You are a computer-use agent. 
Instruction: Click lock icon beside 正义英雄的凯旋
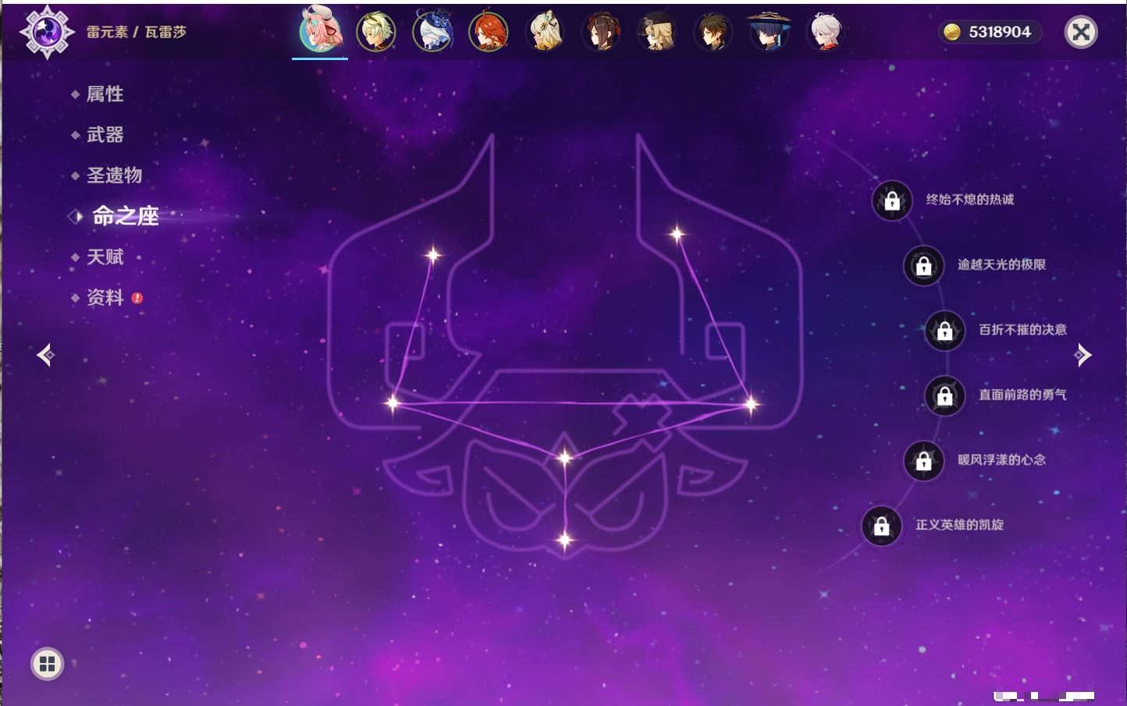tap(881, 526)
